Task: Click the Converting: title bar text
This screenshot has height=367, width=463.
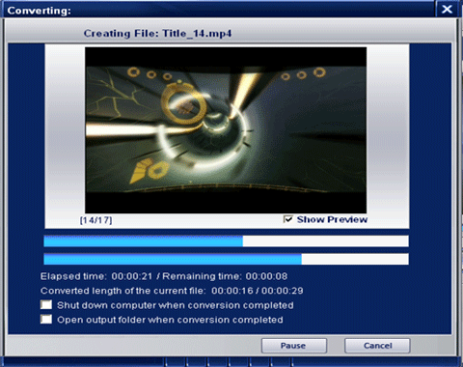Action: 40,11
